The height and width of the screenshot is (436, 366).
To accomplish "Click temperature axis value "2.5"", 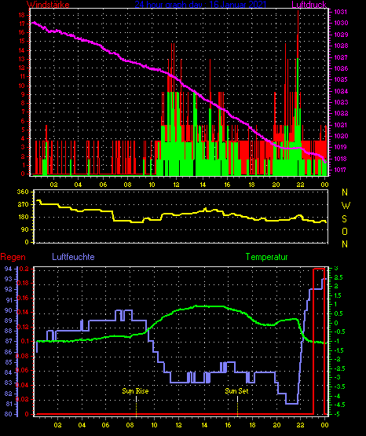I will (x=339, y=278).
